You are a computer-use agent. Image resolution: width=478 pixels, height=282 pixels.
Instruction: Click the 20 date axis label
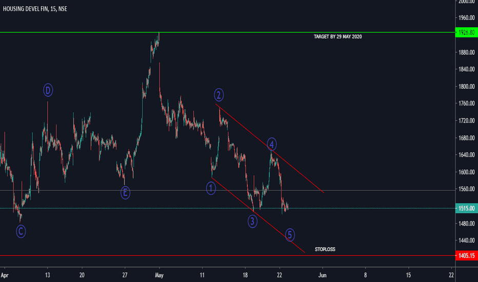point(82,275)
